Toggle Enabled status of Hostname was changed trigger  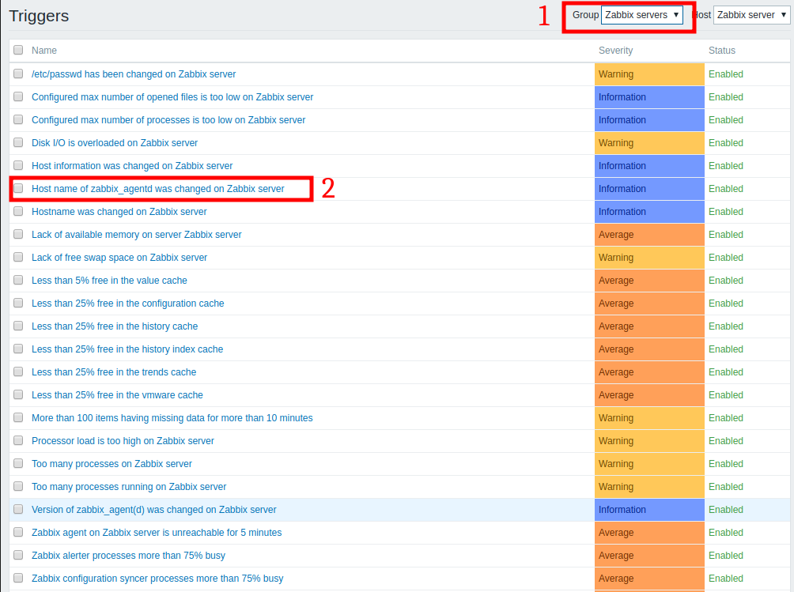(x=726, y=212)
